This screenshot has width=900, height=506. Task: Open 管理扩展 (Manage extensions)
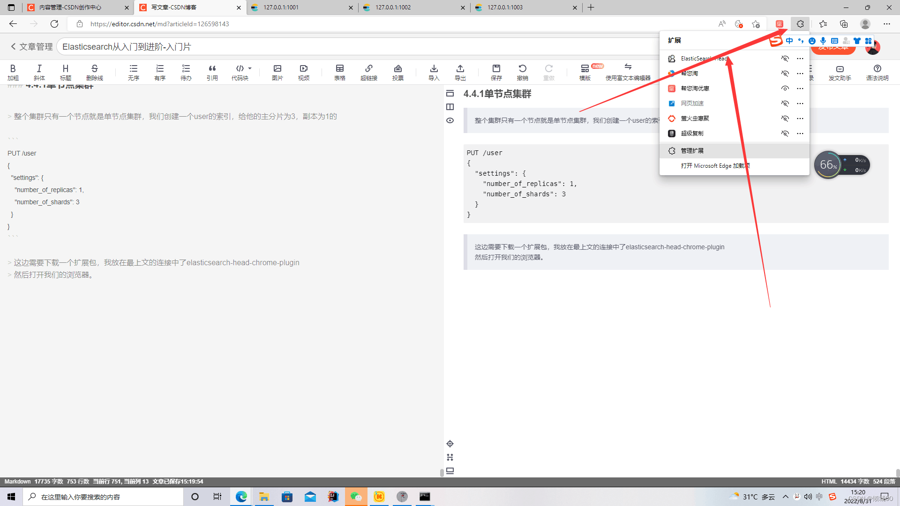(x=734, y=151)
